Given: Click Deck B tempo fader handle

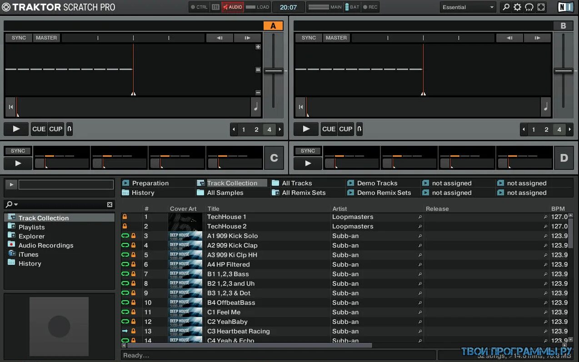Looking at the screenshot, I should tap(564, 71).
